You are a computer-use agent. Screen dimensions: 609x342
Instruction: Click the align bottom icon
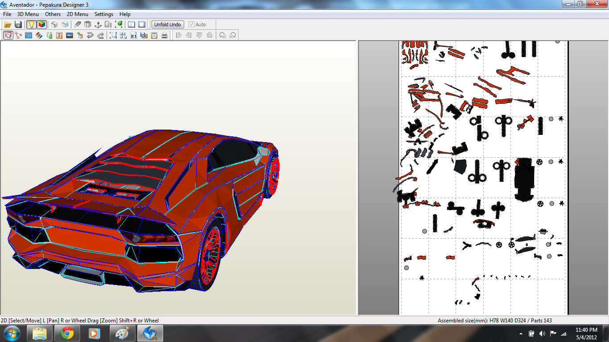(209, 35)
